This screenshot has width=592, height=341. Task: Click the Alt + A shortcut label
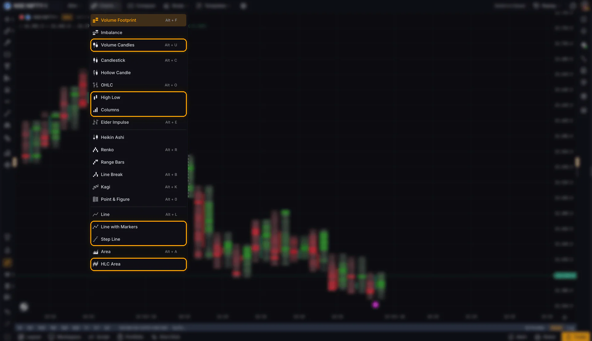click(x=171, y=252)
